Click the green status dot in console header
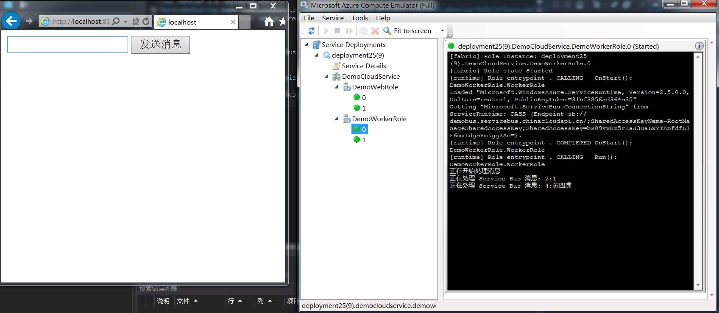The height and width of the screenshot is (313, 719). coord(451,46)
